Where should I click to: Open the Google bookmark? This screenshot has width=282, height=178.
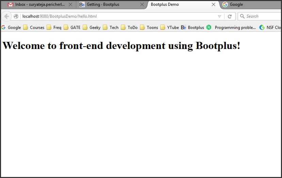point(11,28)
